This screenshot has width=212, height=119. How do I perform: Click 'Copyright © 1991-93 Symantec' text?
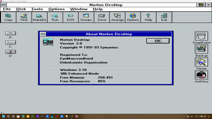(x=89, y=47)
